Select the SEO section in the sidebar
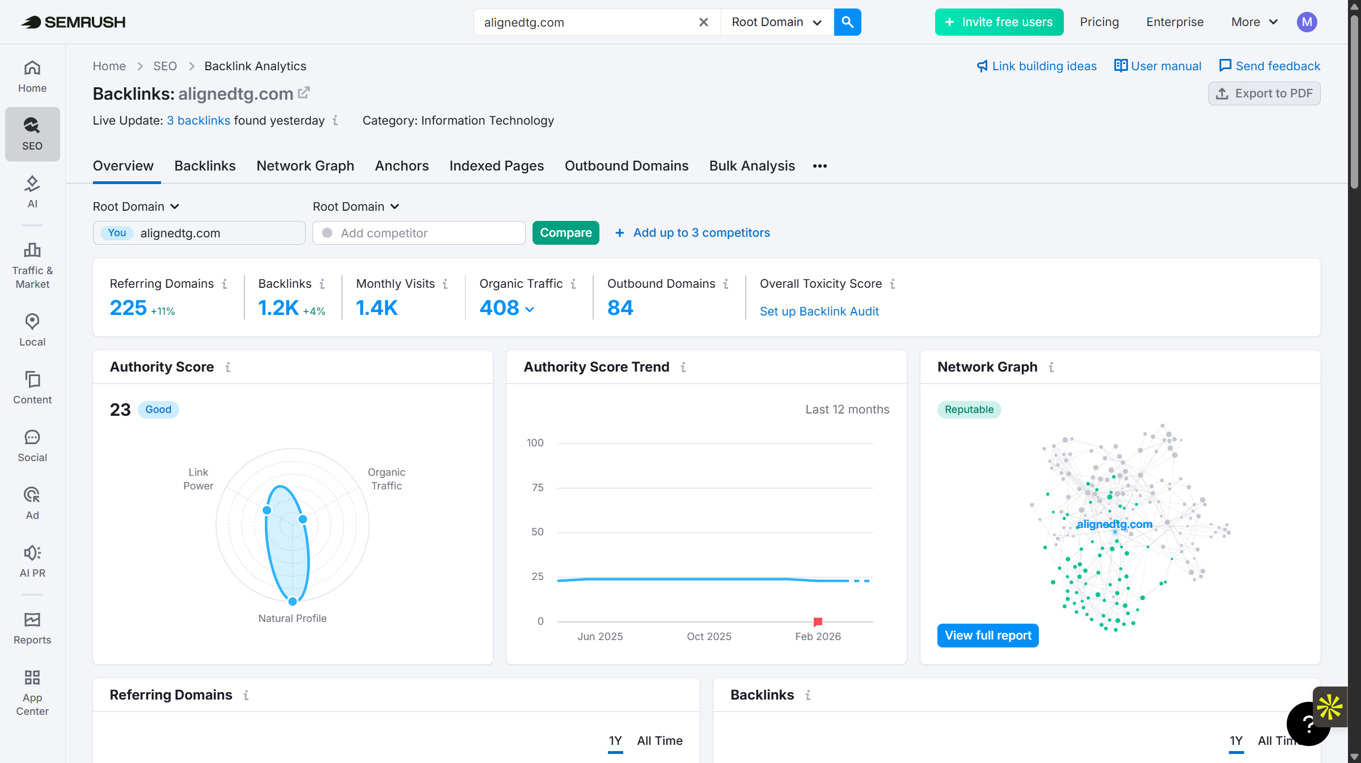The image size is (1361, 763). click(32, 134)
